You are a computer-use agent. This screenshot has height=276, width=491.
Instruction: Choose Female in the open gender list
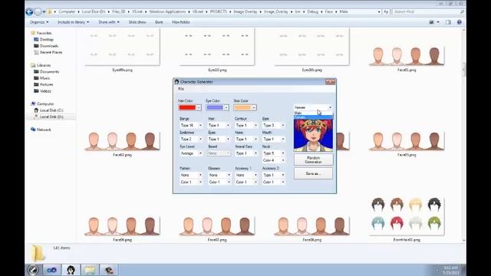(x=313, y=117)
